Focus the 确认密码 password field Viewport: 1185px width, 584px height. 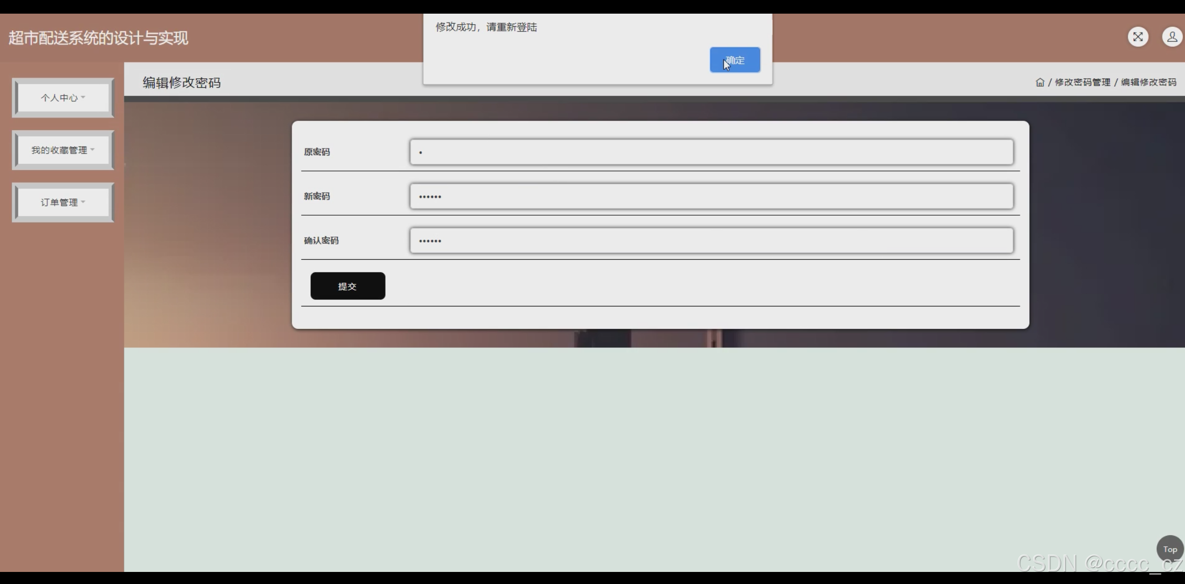(x=711, y=240)
